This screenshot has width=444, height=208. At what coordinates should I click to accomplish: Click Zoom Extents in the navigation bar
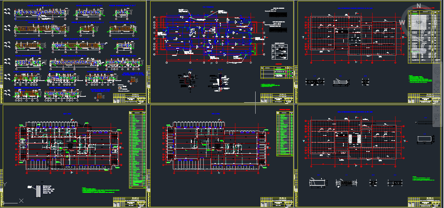[437, 92]
